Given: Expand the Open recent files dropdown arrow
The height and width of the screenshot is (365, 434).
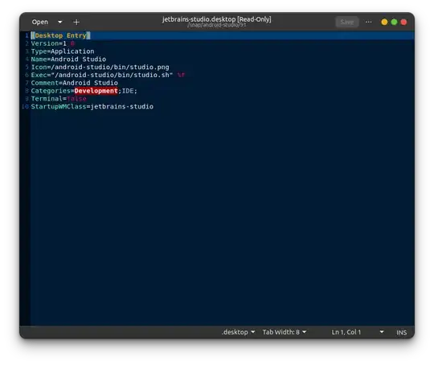Looking at the screenshot, I should (x=60, y=22).
